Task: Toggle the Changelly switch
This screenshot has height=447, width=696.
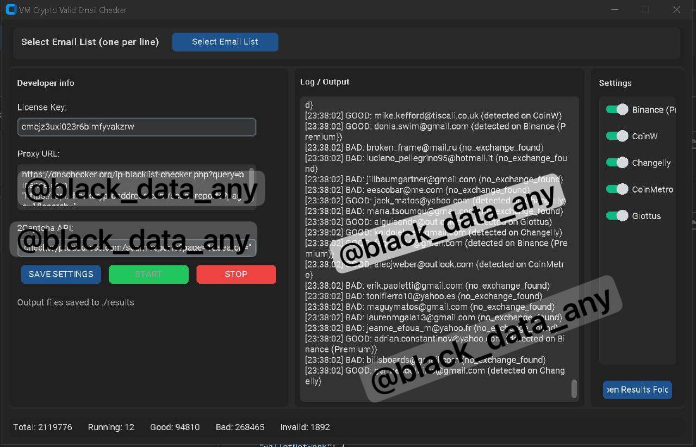Action: pyautogui.click(x=617, y=163)
